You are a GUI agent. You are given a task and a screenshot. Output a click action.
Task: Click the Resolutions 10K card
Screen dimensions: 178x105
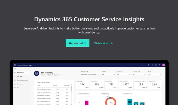pyautogui.click(x=97, y=84)
